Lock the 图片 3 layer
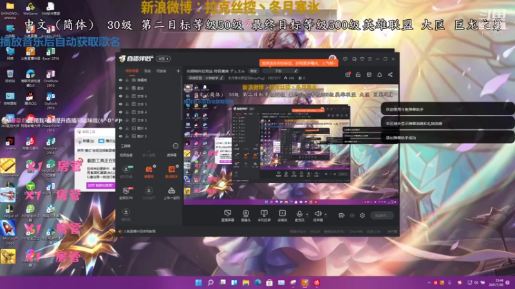515x289 pixels. pos(127,136)
